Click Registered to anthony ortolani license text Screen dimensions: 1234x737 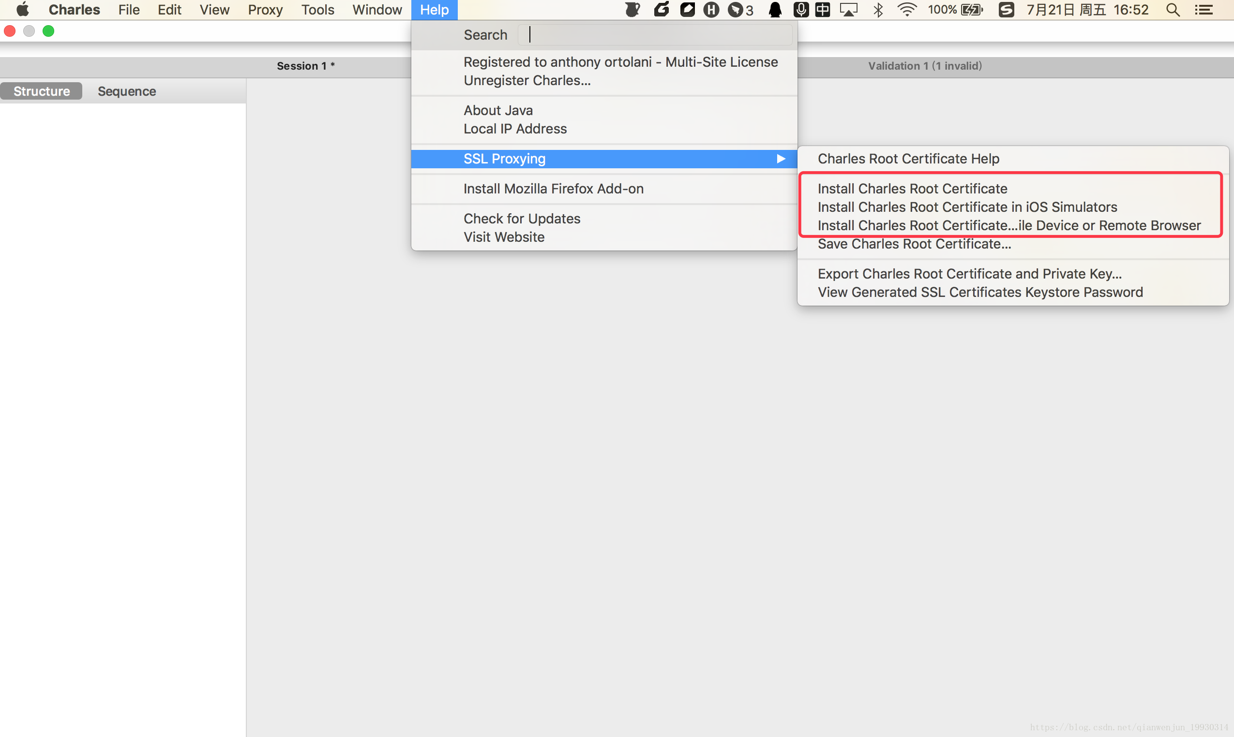[x=621, y=62]
